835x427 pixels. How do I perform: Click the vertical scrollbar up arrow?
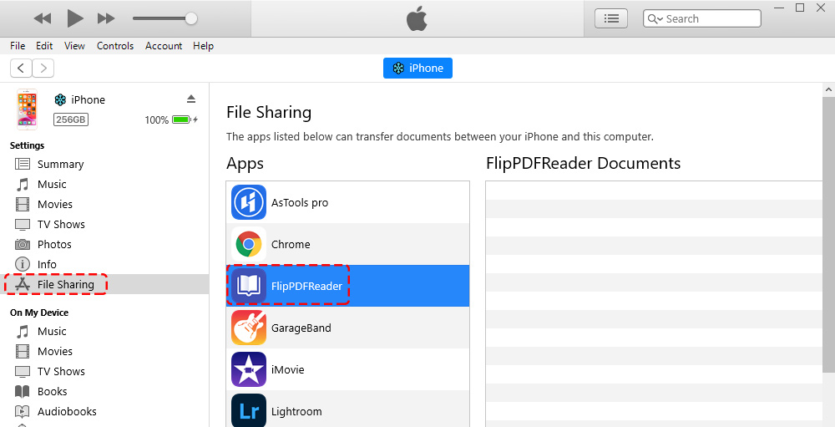tap(828, 89)
